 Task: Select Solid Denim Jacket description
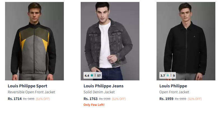(99, 92)
